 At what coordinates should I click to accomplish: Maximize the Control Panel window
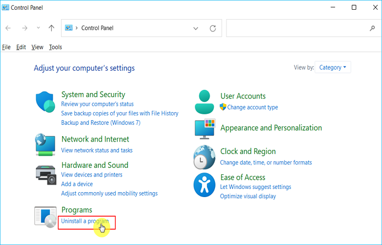[354, 8]
